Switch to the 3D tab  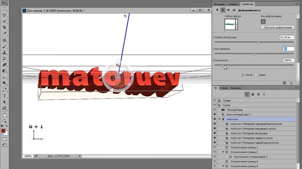216,88
